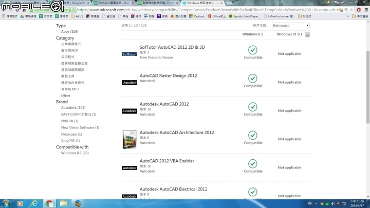Click the Windows 8.1 column header

tap(252, 34)
